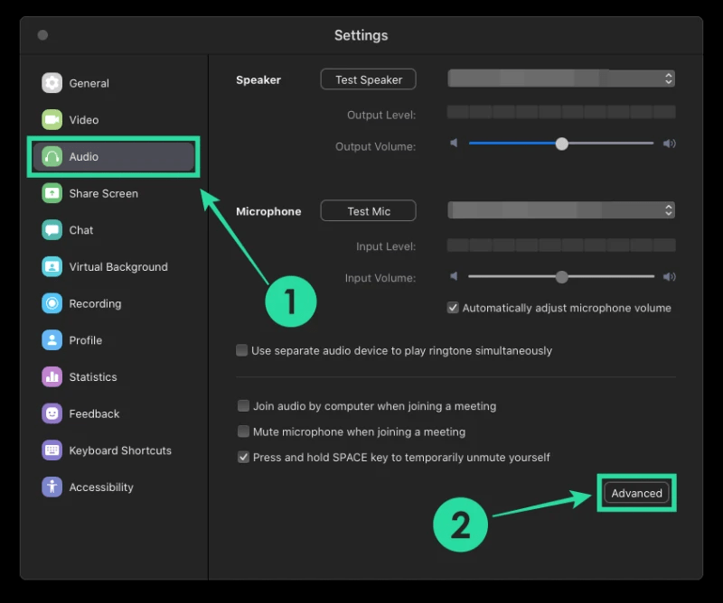
Task: Enable join audio by computer when joining
Action: click(x=243, y=406)
